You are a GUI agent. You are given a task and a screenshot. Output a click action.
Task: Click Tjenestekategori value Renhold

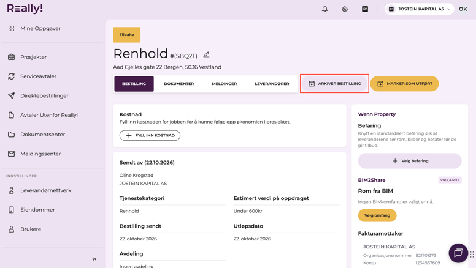[x=129, y=211]
